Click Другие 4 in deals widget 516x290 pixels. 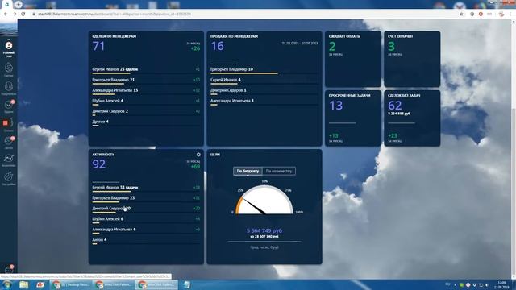[146, 122]
